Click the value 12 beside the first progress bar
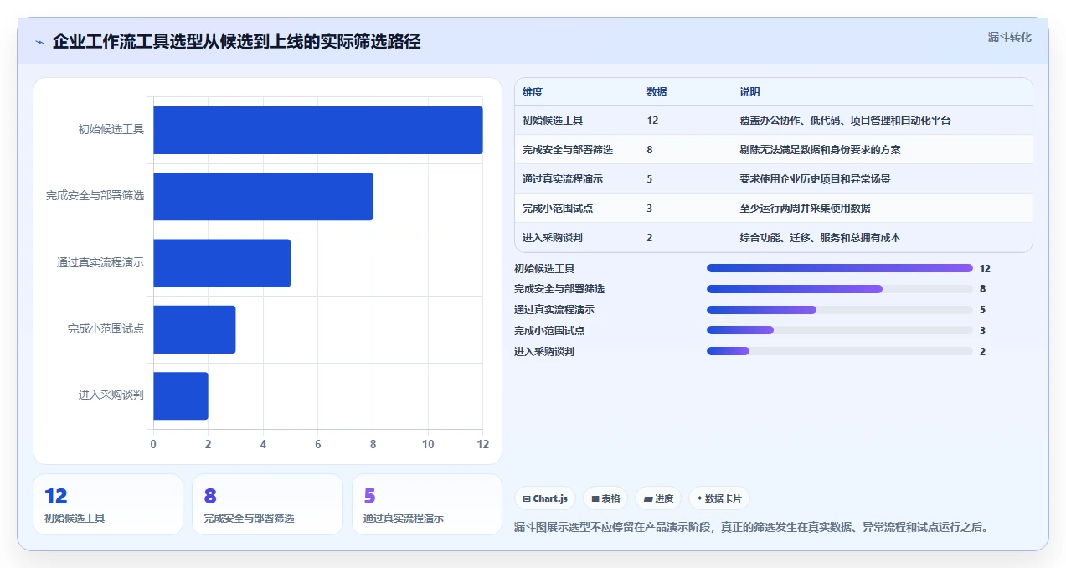This screenshot has height=568, width=1066. tap(985, 269)
